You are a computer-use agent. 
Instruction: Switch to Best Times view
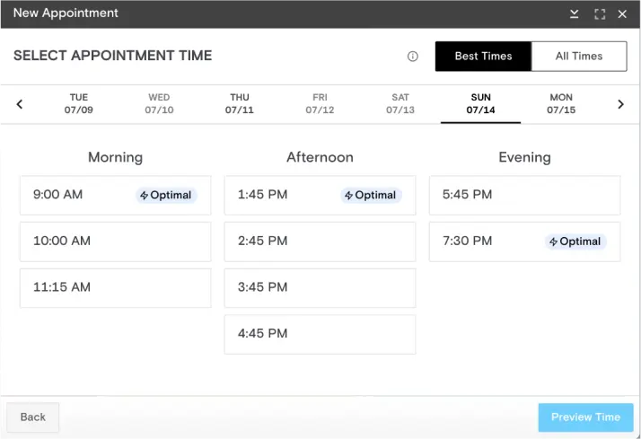coord(483,56)
